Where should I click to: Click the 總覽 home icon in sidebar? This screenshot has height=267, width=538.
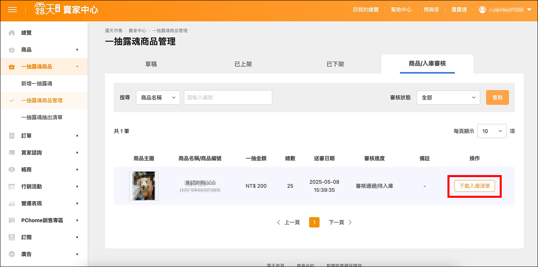pos(12,33)
